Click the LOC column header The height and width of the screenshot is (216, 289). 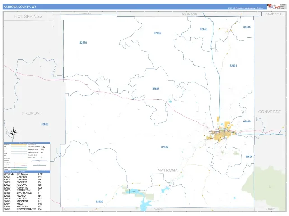[41, 174]
